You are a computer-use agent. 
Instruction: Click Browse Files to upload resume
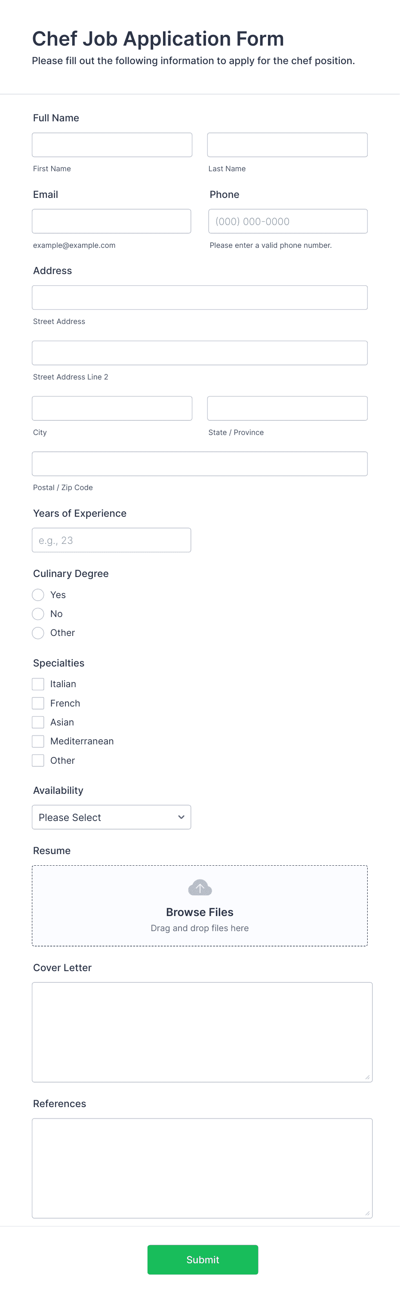200,912
